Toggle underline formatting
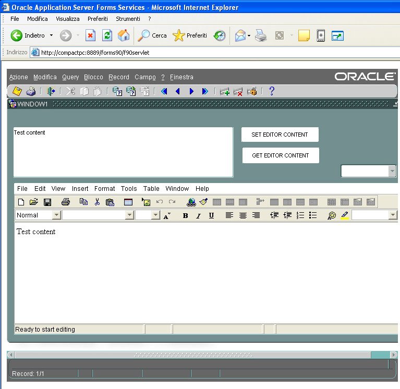 coord(211,215)
